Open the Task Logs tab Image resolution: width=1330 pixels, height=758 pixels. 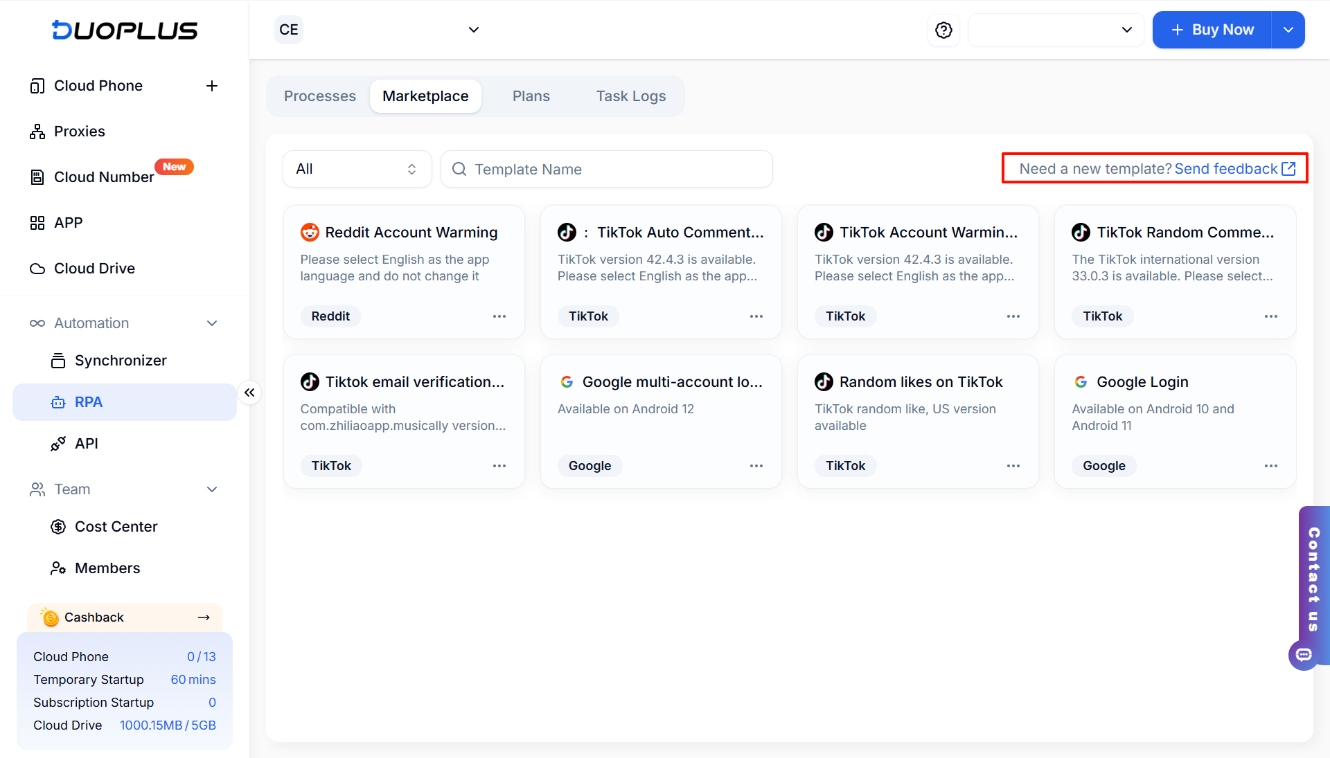tap(631, 96)
